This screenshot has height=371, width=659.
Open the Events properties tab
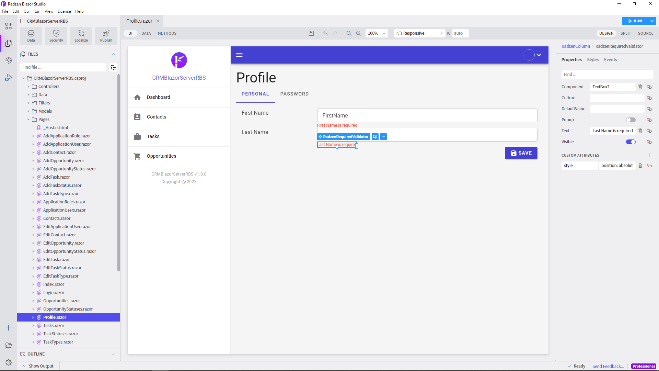(610, 60)
